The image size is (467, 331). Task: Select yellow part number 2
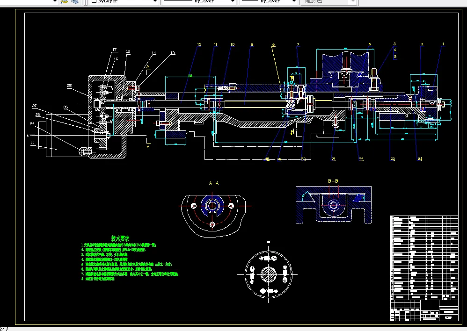[x=423, y=44]
